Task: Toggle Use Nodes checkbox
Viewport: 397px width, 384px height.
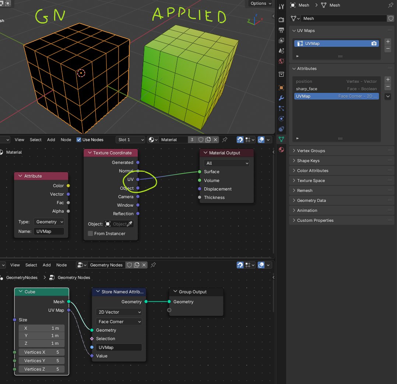Action: 79,140
